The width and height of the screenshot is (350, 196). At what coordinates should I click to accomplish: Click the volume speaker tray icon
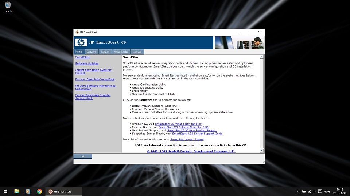click(x=314, y=191)
